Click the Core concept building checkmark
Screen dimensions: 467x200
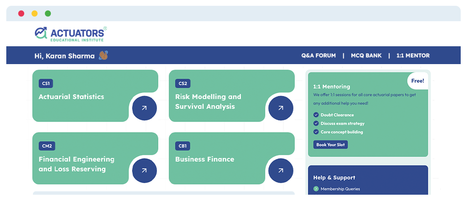(316, 132)
